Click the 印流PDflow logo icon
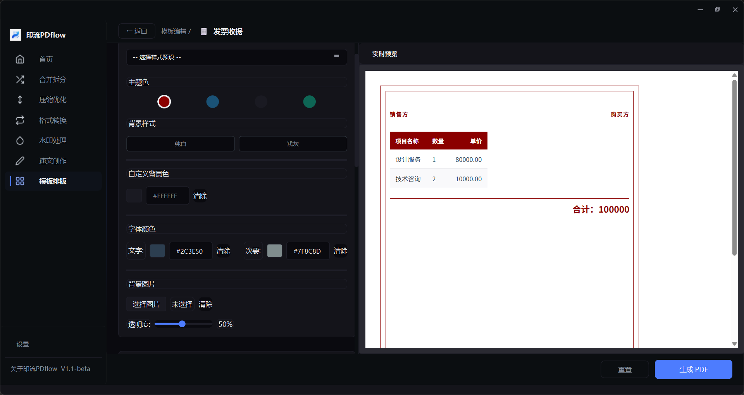The width and height of the screenshot is (744, 395). [x=15, y=35]
